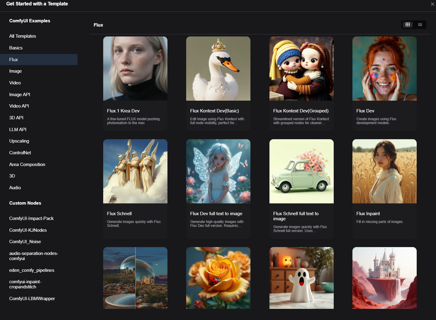Screen dimensions: 436x320
Task: Select the LLM API category
Action: (39, 130)
